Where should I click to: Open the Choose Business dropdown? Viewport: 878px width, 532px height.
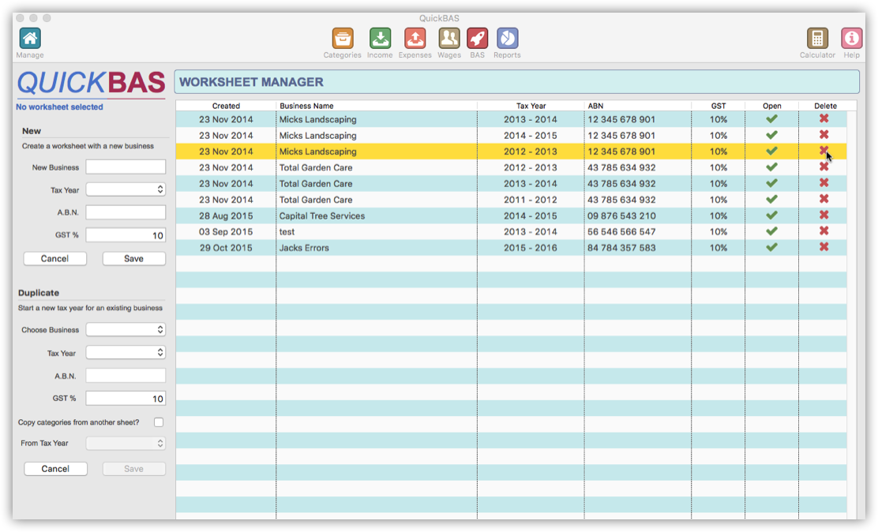pyautogui.click(x=126, y=329)
